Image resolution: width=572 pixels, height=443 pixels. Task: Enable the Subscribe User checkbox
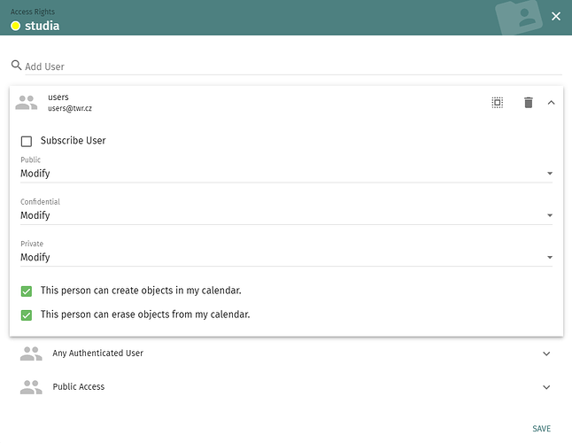pyautogui.click(x=27, y=141)
